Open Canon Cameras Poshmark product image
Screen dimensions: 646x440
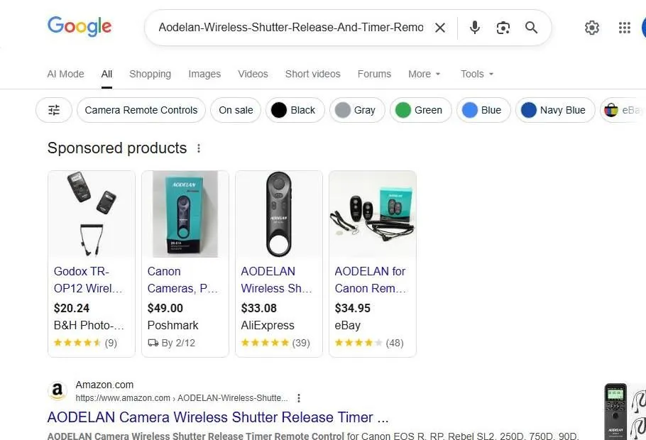185,214
